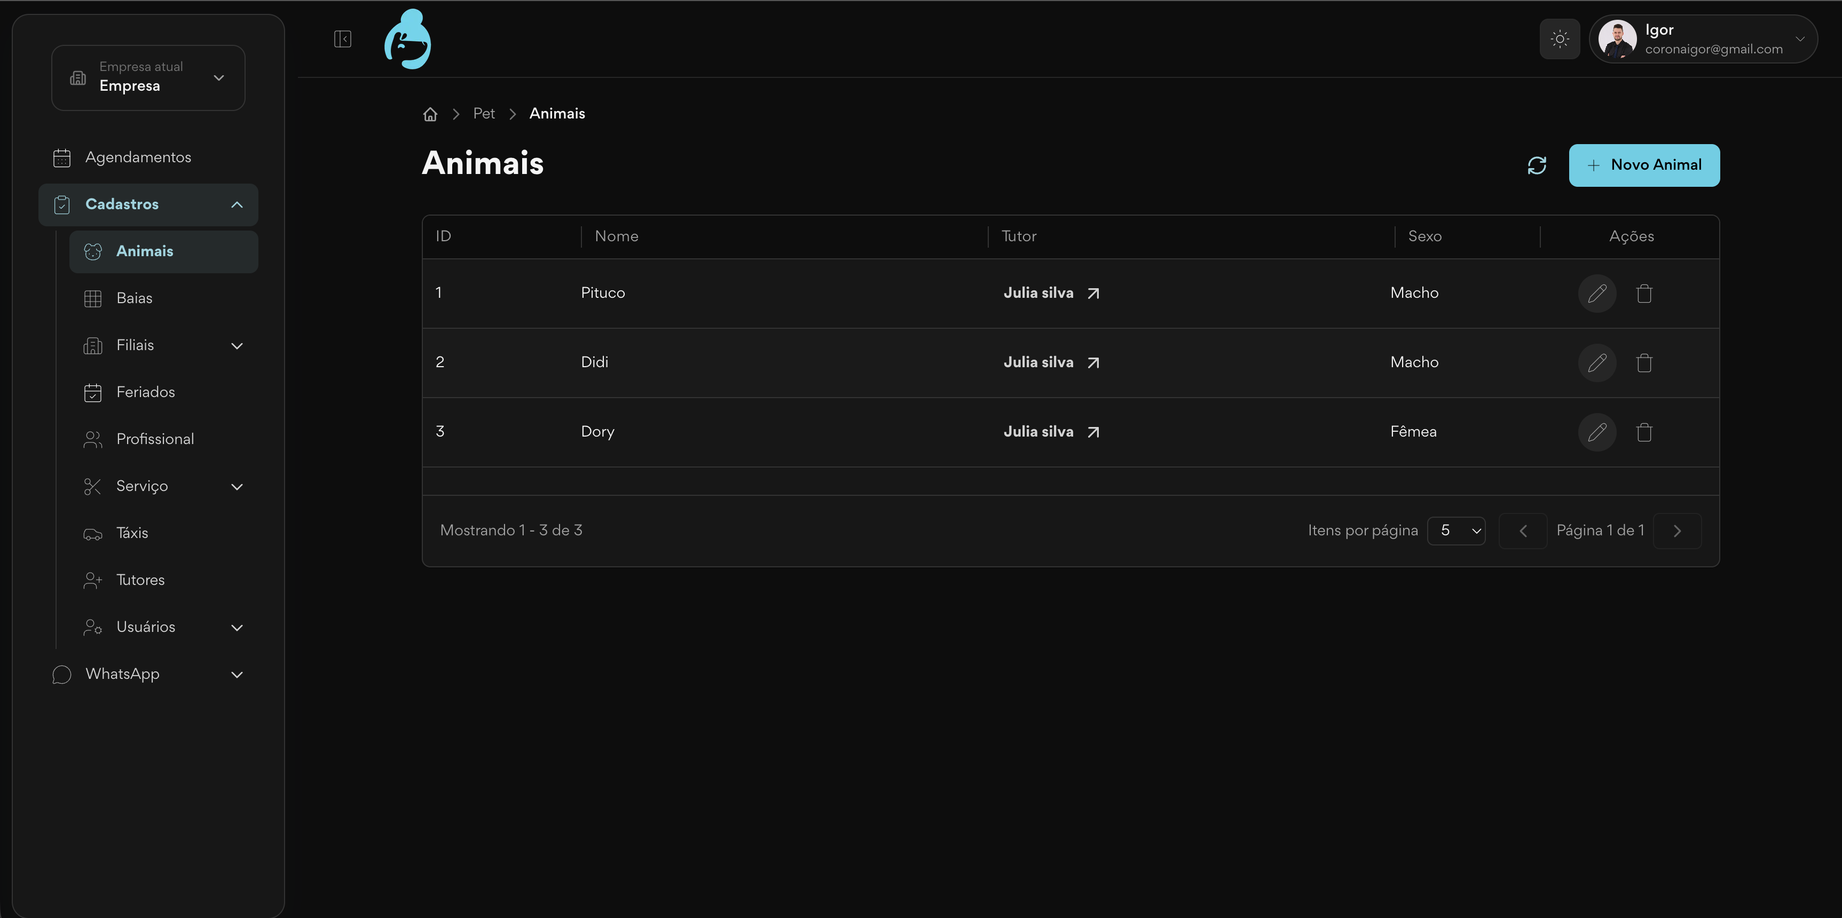
Task: Delete Pituco using the trash icon
Action: pos(1644,293)
